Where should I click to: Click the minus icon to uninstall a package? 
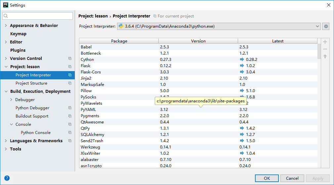[325, 49]
